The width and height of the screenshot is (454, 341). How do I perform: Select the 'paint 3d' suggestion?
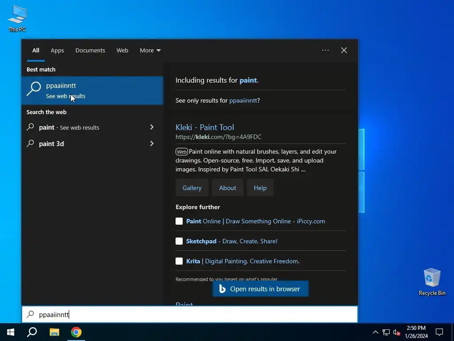[x=92, y=143]
